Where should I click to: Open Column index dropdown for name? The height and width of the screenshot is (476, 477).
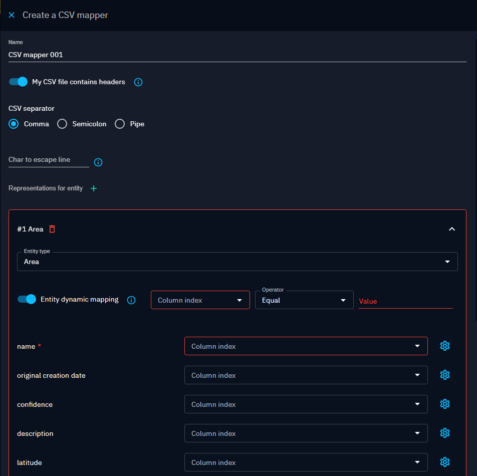306,346
